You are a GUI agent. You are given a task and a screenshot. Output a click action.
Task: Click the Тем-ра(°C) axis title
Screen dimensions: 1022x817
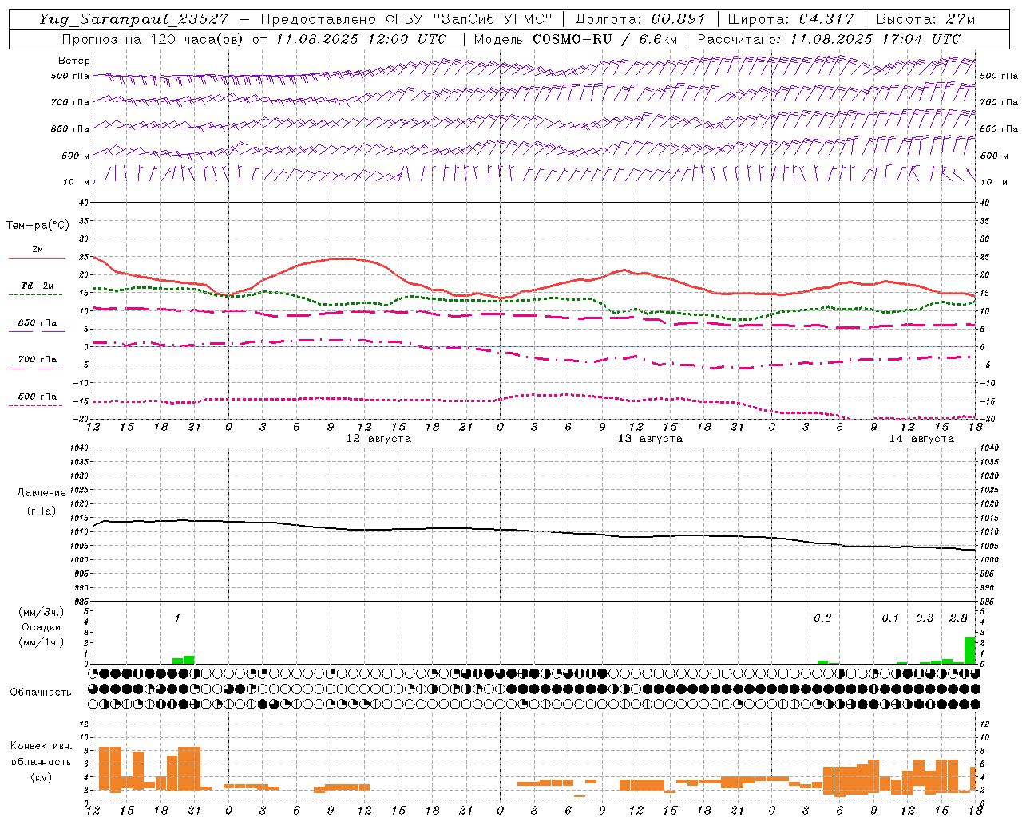point(38,226)
